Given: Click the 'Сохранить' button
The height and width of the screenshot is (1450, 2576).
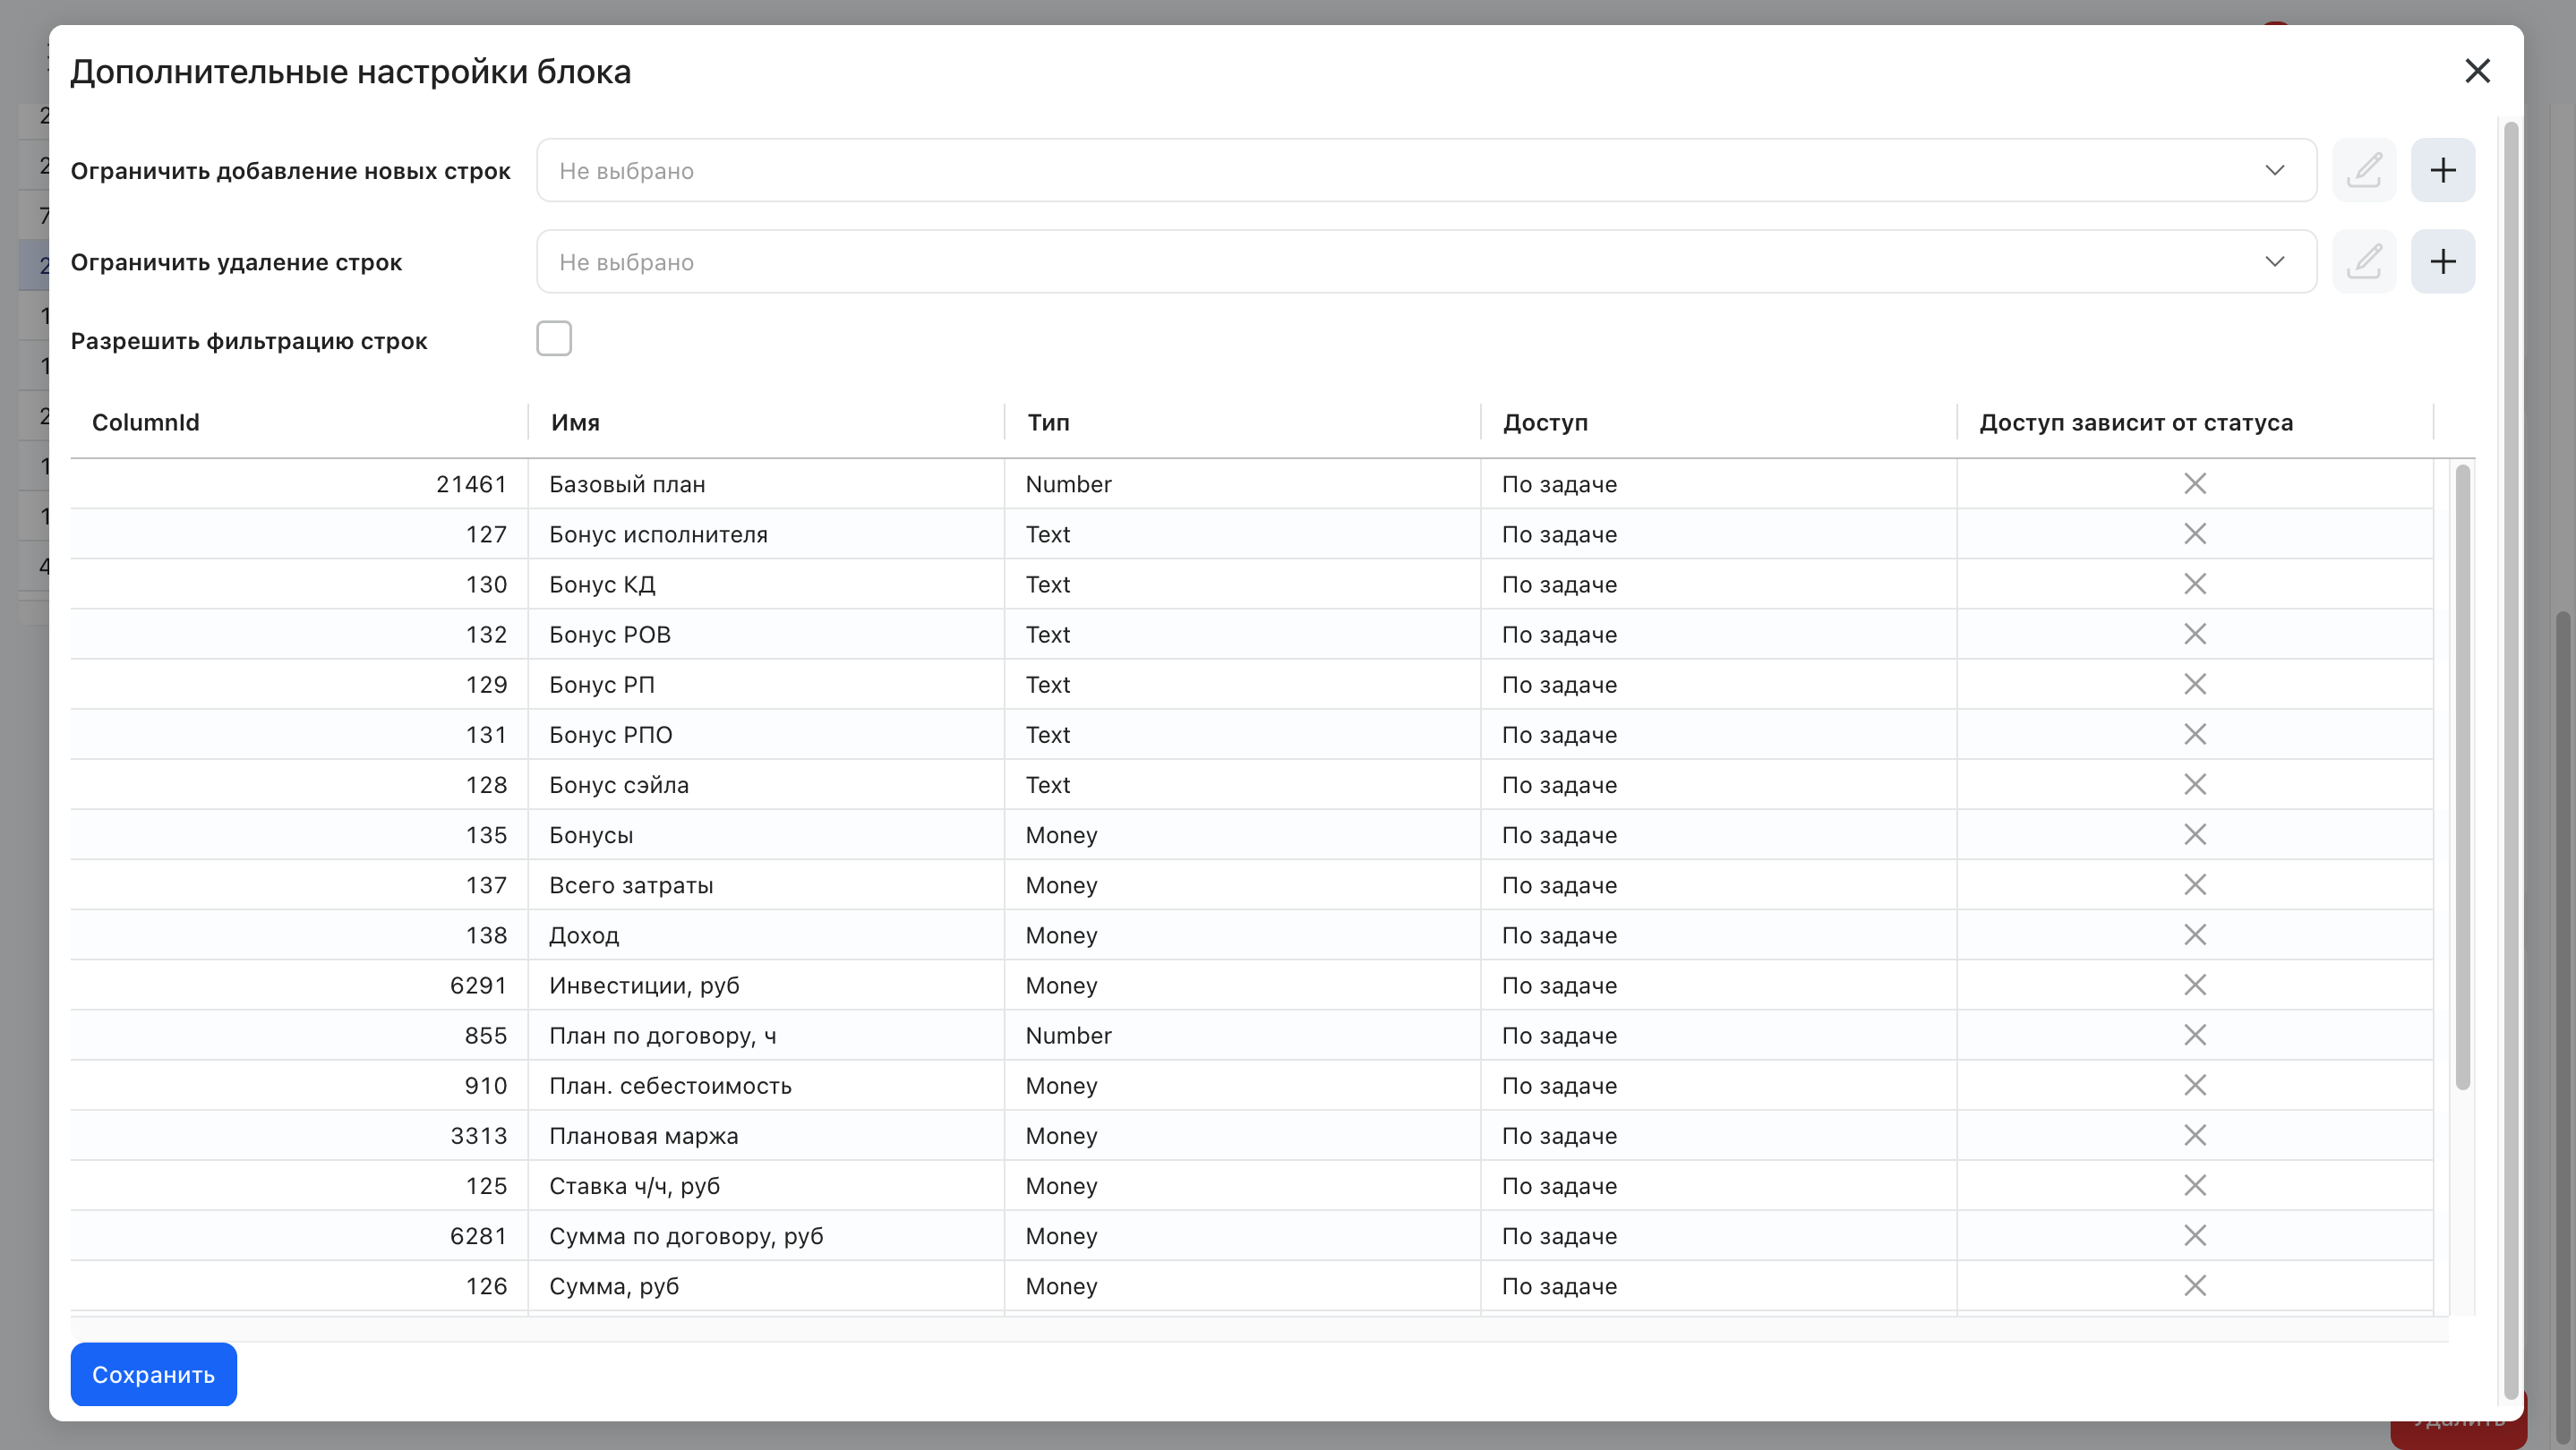Looking at the screenshot, I should [154, 1374].
